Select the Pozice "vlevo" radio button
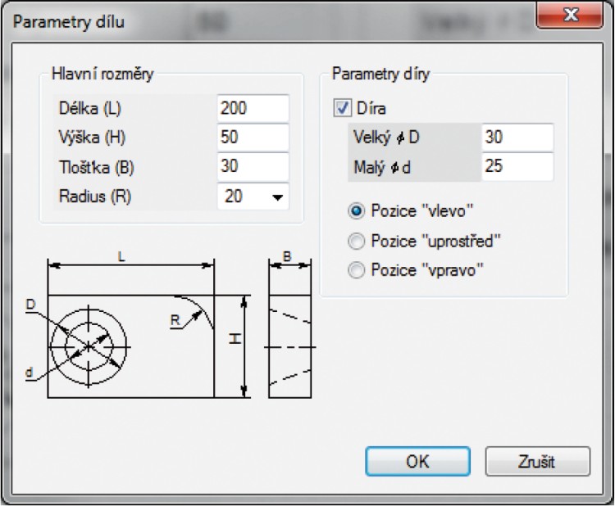 tap(356, 211)
